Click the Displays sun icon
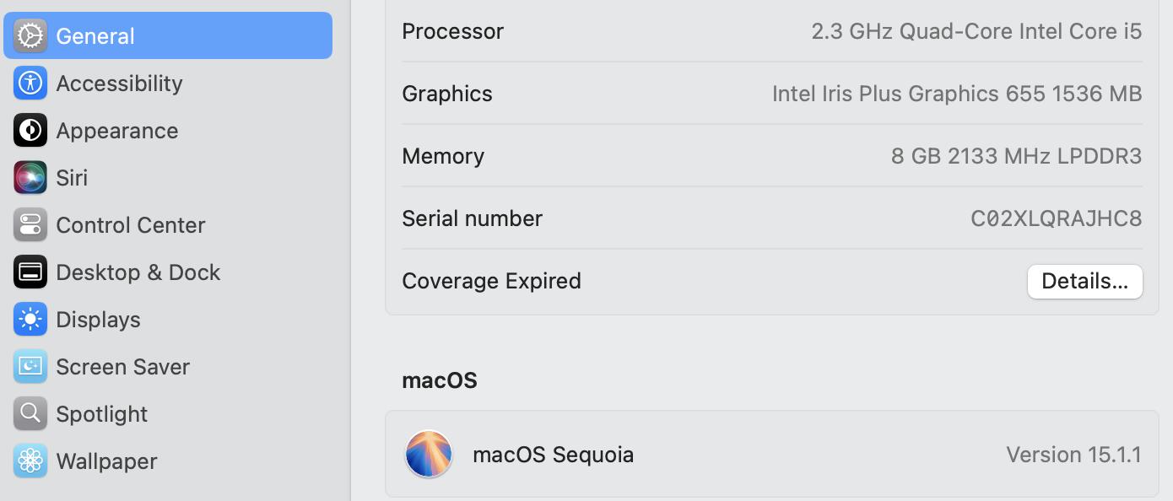The width and height of the screenshot is (1173, 501). click(x=30, y=320)
